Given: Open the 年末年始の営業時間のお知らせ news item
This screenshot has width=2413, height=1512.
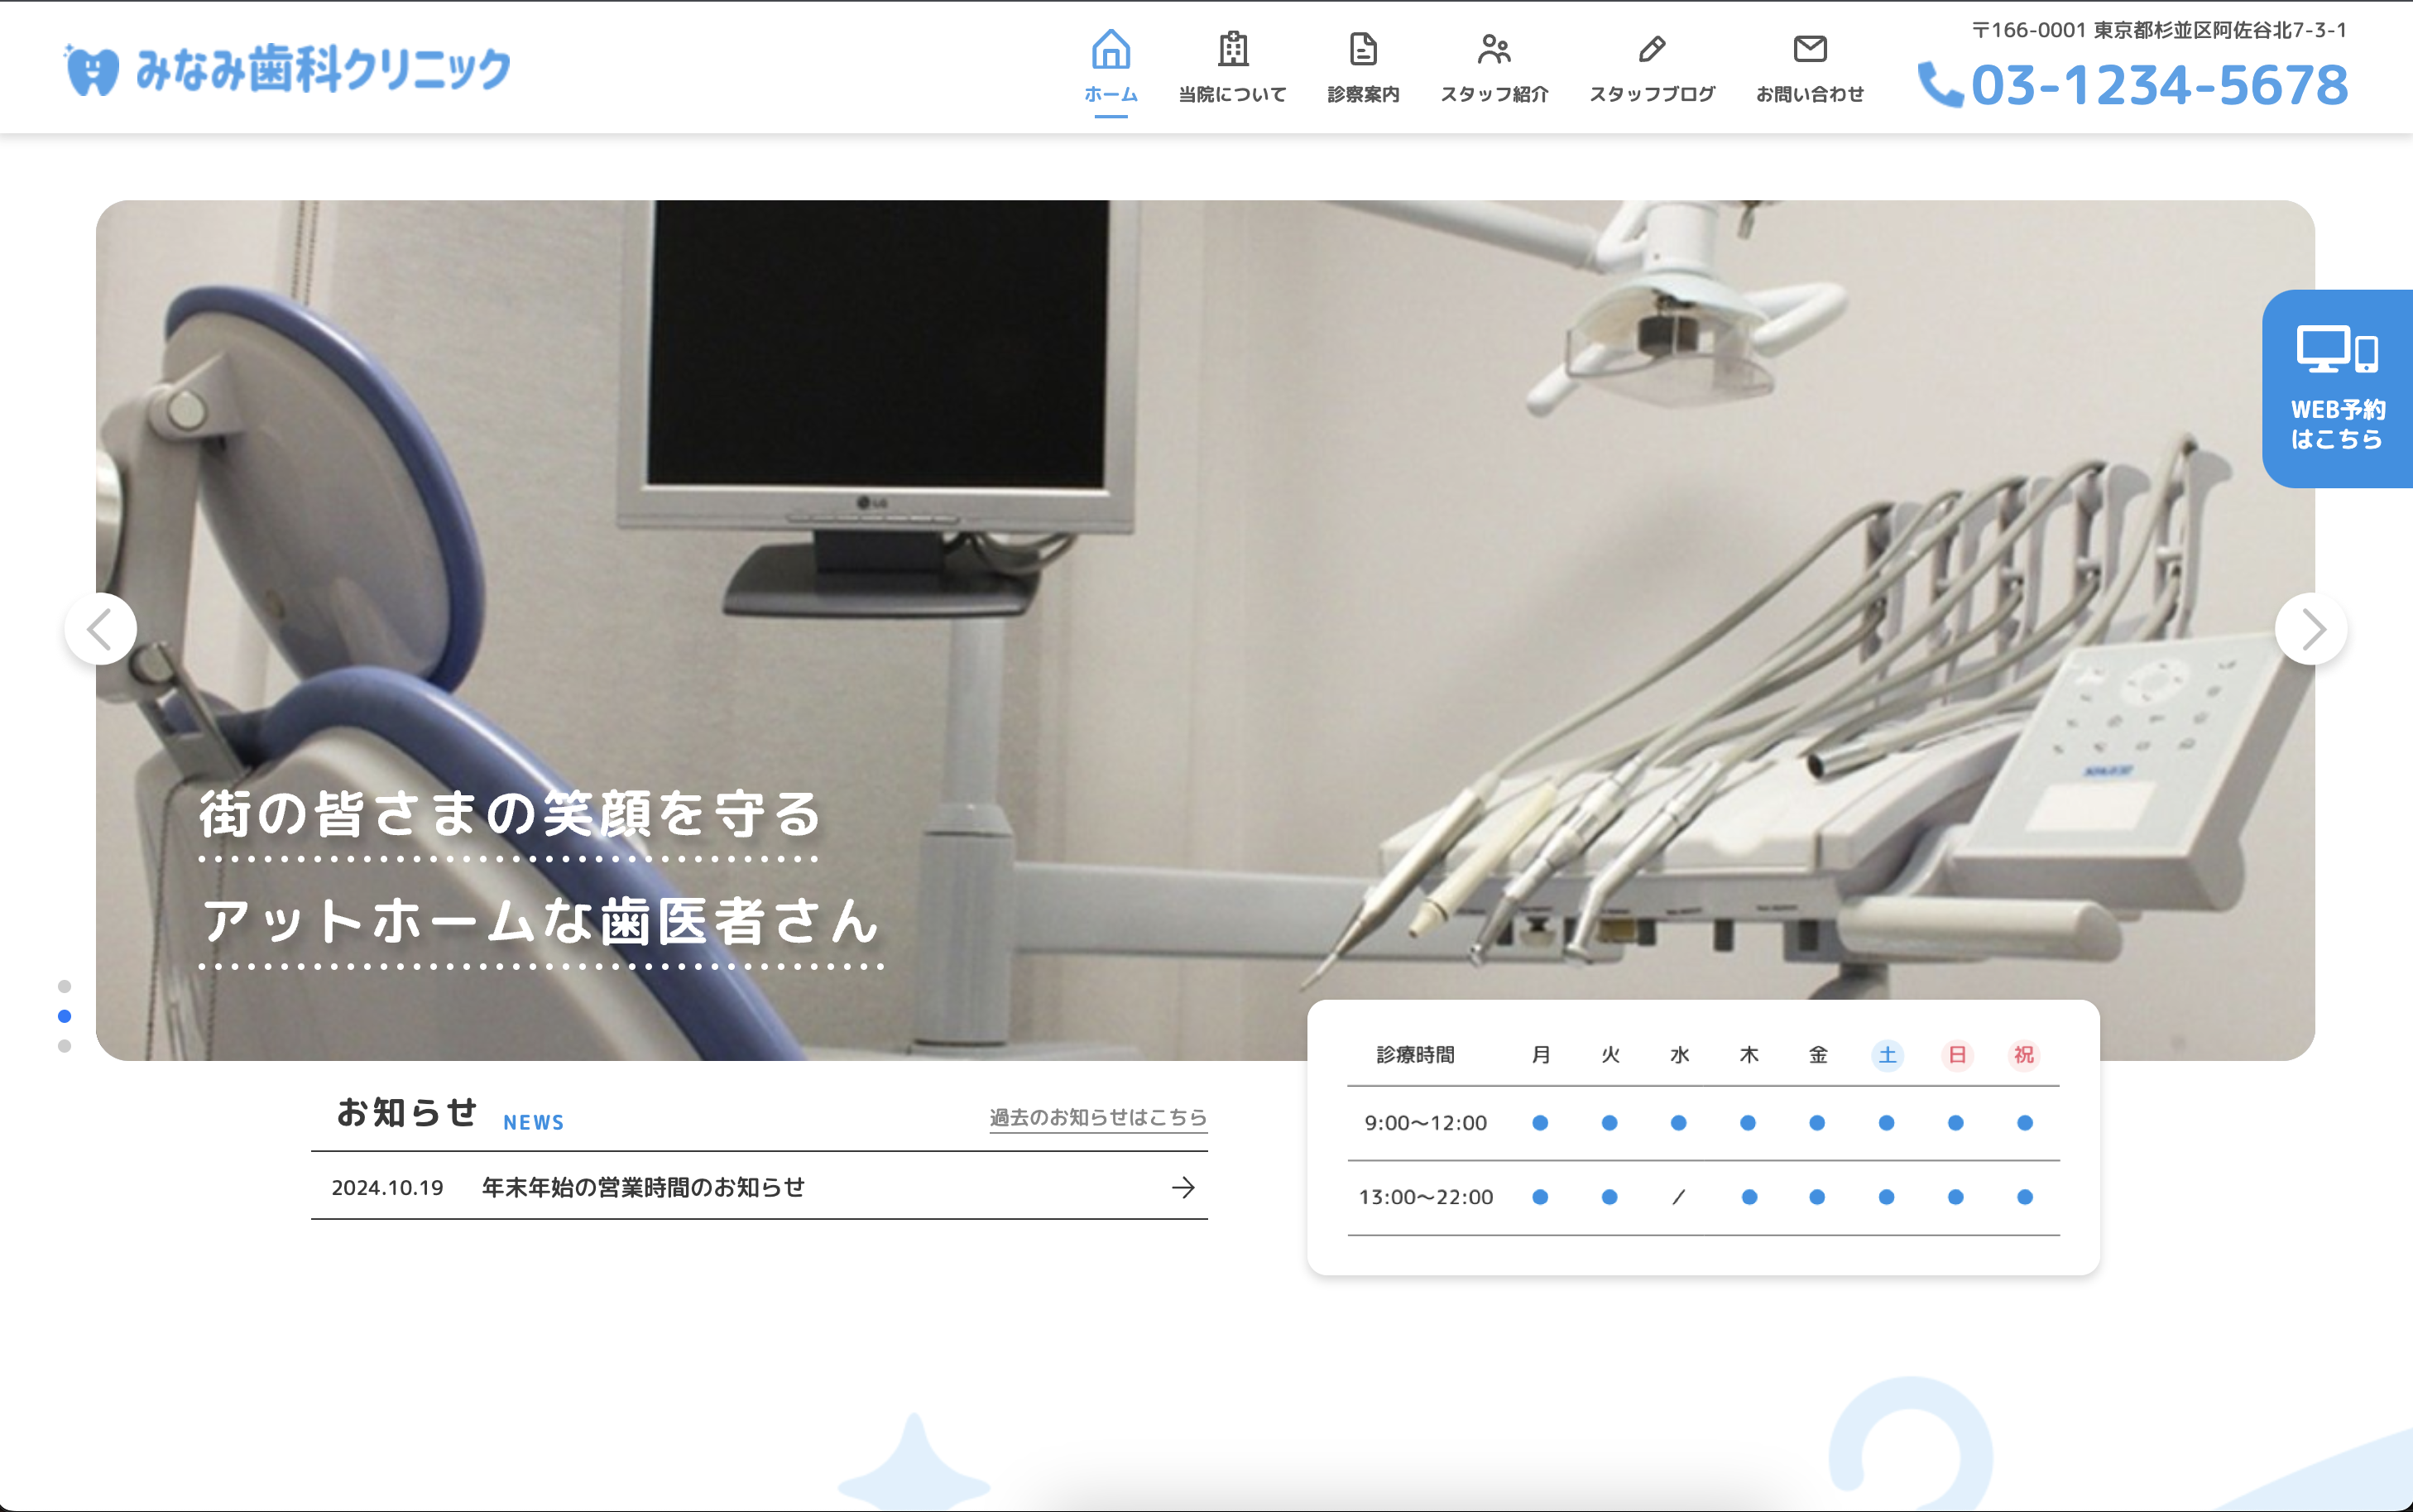Looking at the screenshot, I should pos(760,1187).
